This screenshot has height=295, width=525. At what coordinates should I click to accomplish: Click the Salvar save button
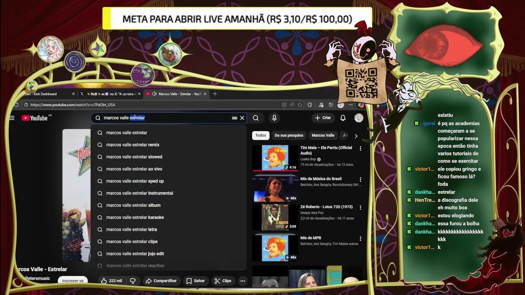(x=195, y=281)
